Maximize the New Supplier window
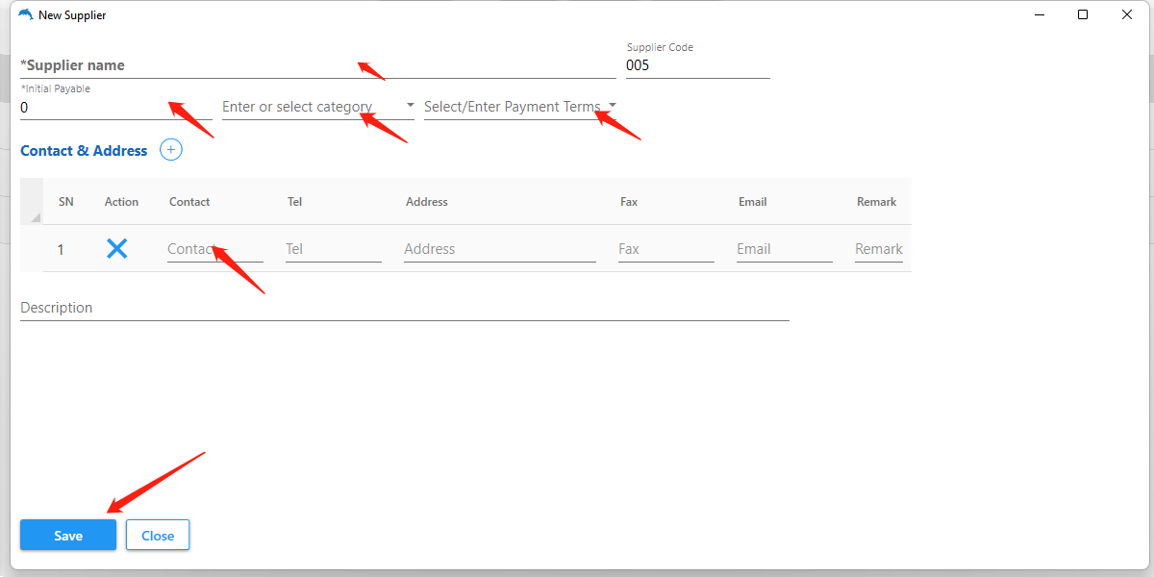 1083,15
